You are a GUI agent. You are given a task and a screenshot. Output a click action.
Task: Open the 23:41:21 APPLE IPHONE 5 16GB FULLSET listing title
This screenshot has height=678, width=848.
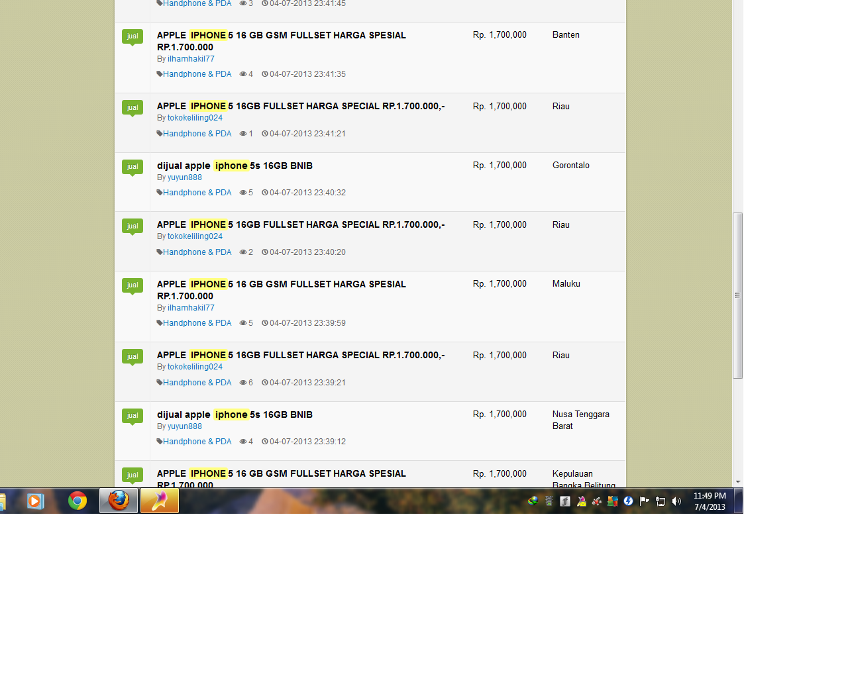pyautogui.click(x=301, y=106)
